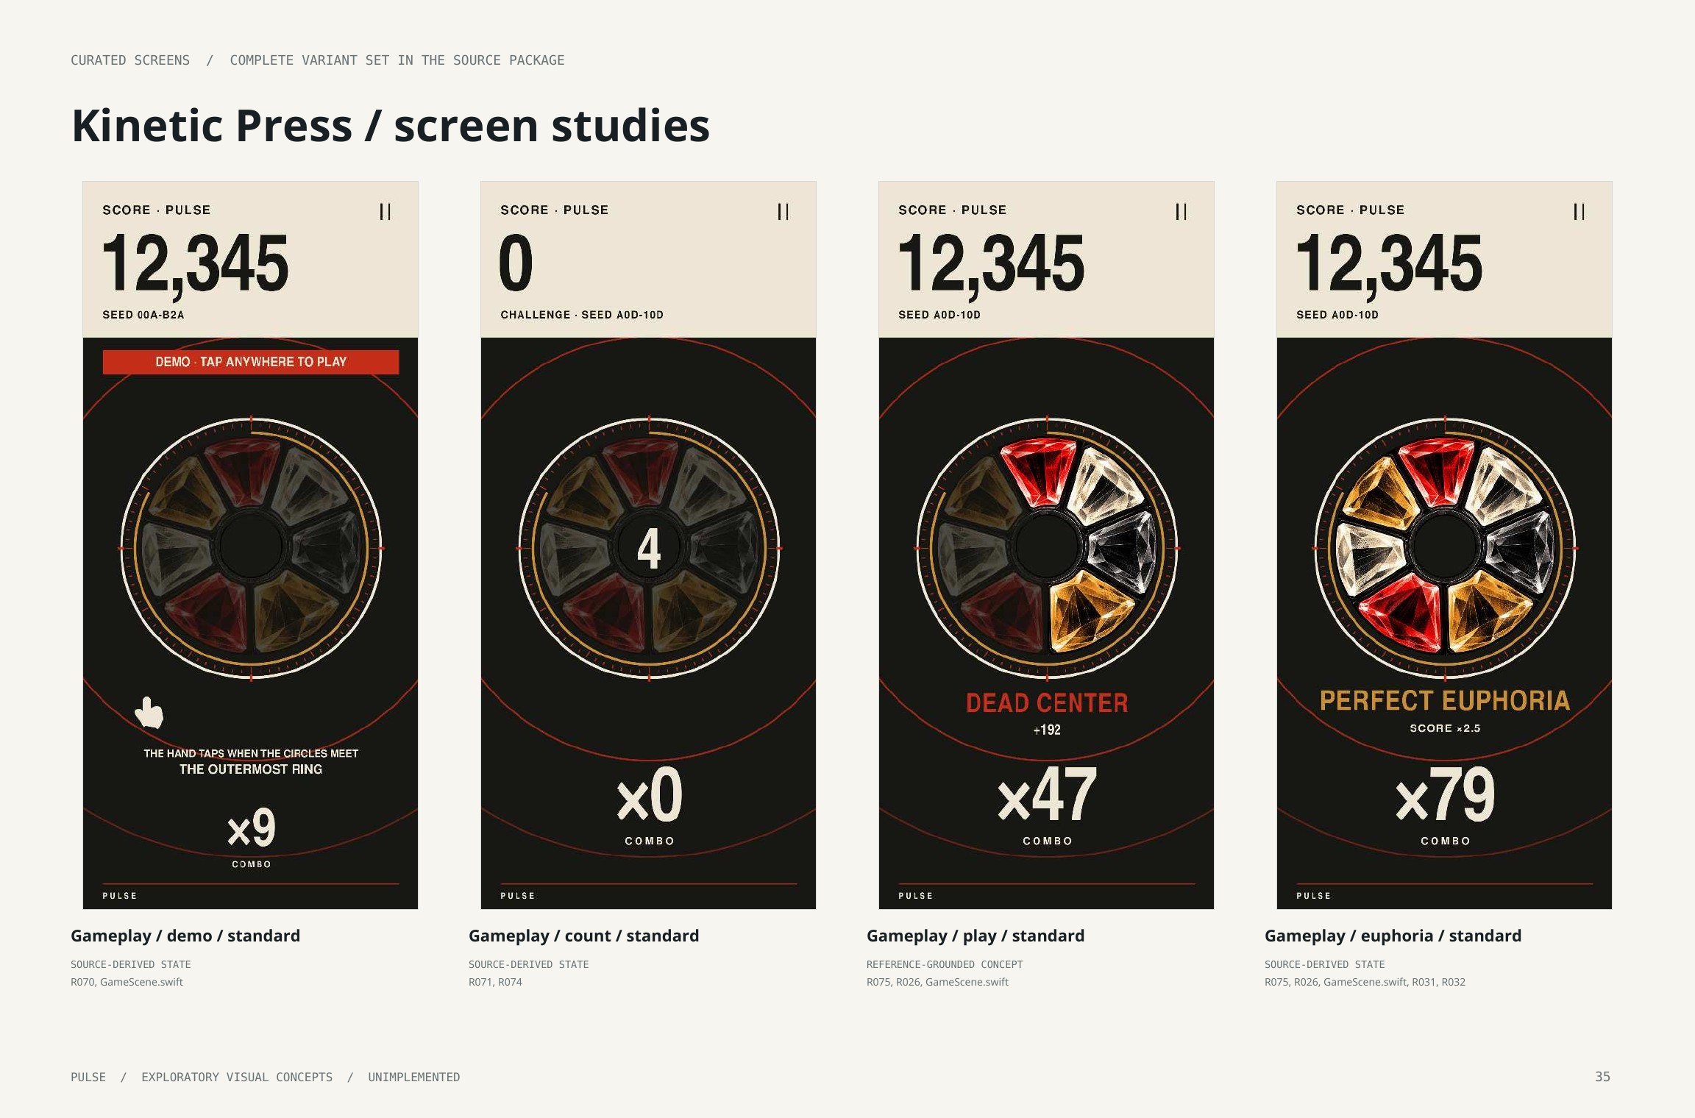This screenshot has height=1118, width=1695.
Task: Click 'THE OUTERMOST RING' instruction text
Action: pyautogui.click(x=251, y=769)
